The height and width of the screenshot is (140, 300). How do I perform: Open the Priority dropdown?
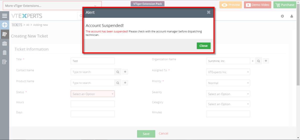pos(228,83)
